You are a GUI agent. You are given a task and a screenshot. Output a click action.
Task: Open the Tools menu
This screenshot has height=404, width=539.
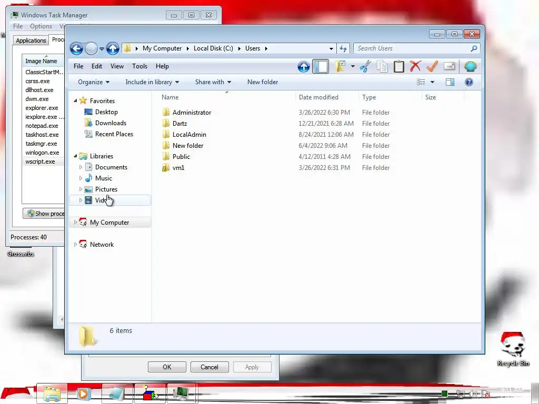pyautogui.click(x=139, y=66)
